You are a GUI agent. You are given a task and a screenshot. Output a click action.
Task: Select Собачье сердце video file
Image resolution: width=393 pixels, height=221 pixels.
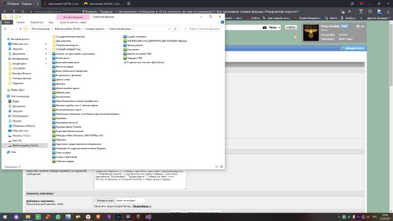(63, 161)
